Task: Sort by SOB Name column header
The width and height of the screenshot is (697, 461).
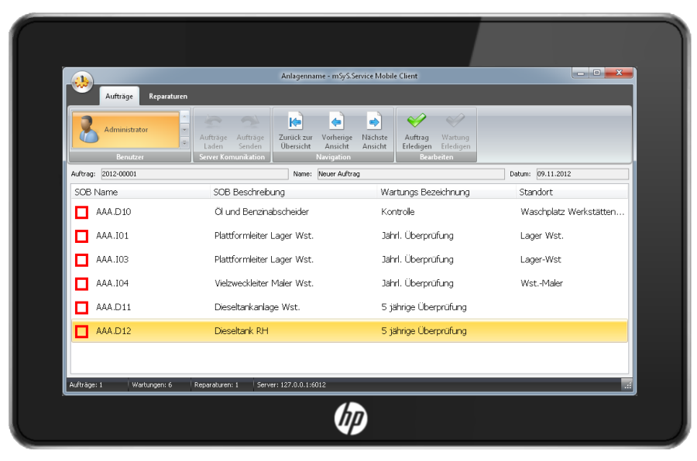Action: 96,192
